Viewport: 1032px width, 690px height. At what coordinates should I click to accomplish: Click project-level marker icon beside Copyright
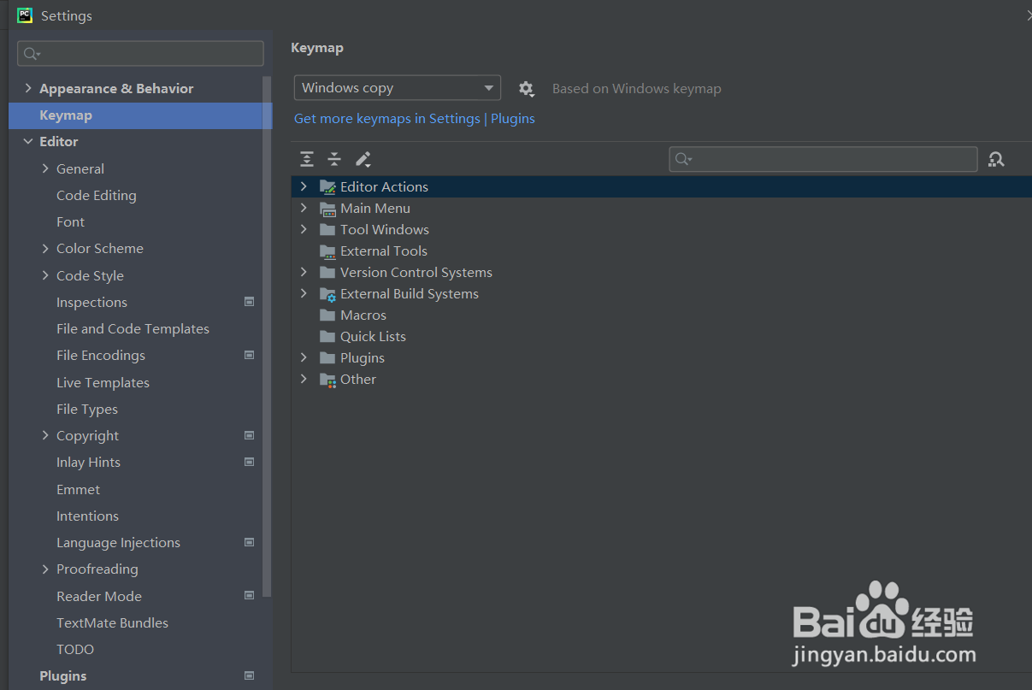(250, 435)
